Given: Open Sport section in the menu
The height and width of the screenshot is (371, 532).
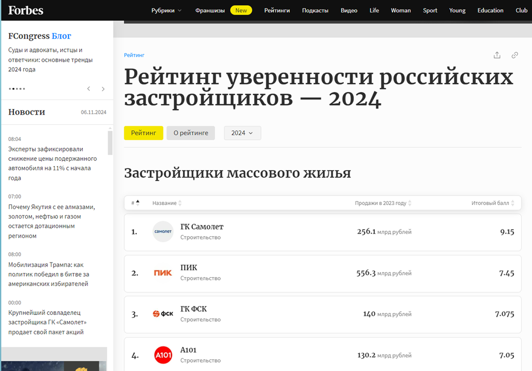Looking at the screenshot, I should [x=430, y=10].
